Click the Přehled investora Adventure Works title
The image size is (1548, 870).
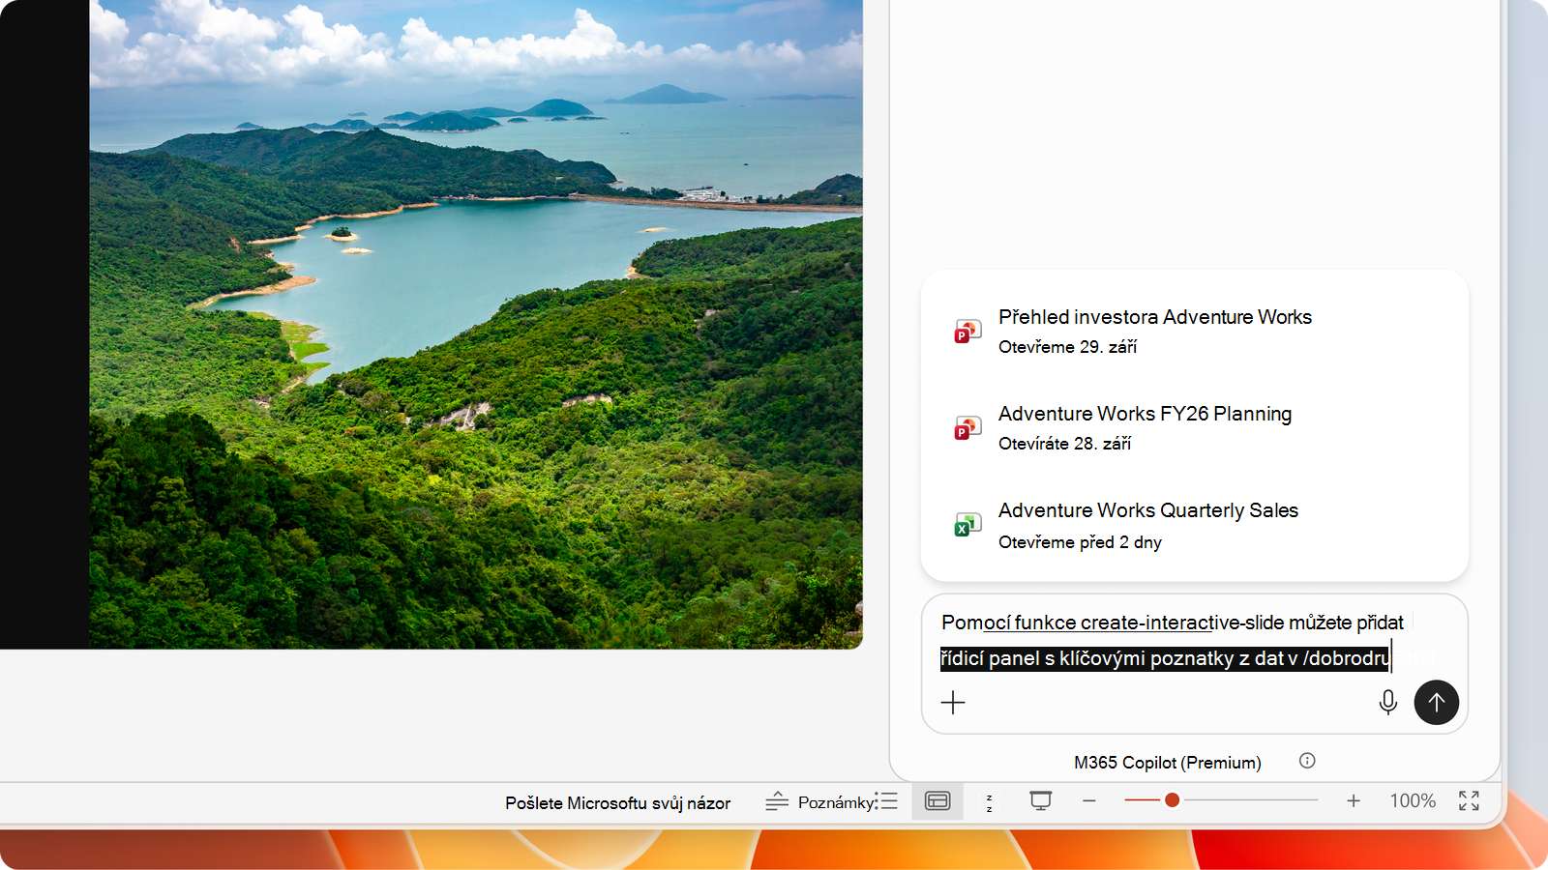coord(1155,317)
